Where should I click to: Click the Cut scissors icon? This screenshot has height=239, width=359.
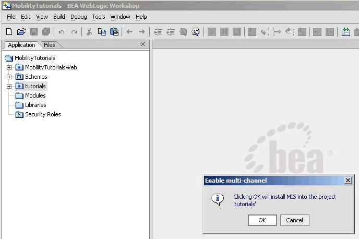pyautogui.click(x=89, y=32)
